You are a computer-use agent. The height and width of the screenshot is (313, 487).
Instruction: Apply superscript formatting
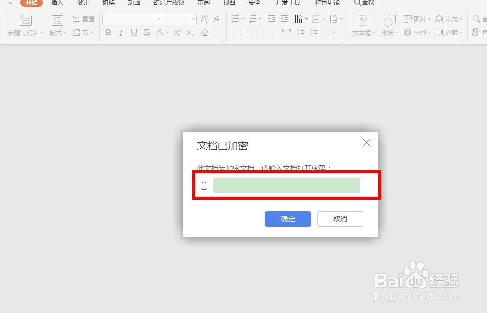178,32
